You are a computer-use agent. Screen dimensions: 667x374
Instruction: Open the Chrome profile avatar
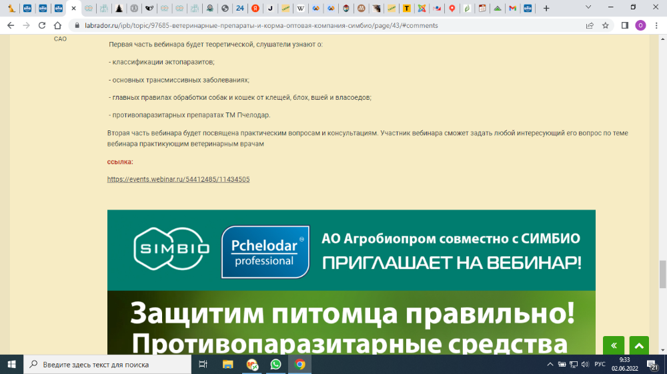coord(640,25)
